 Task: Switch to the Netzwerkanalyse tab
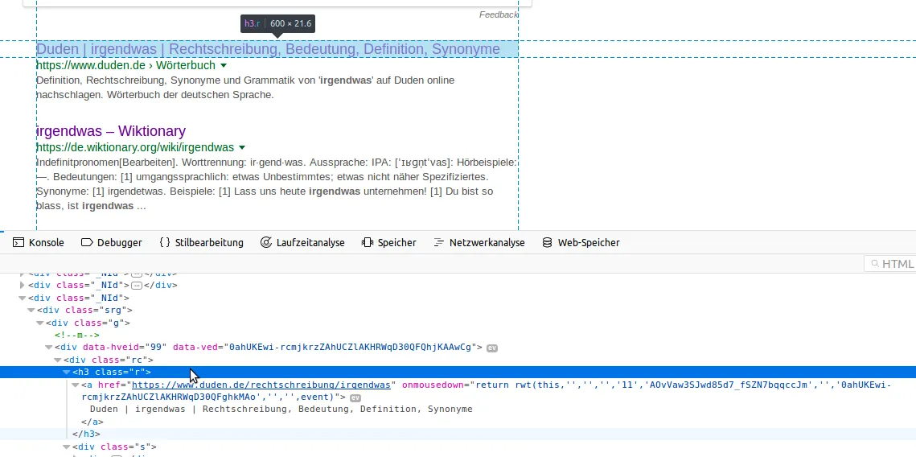[479, 242]
